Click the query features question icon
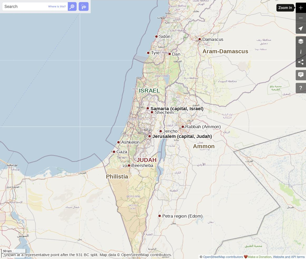306x259 pixels. (301, 88)
